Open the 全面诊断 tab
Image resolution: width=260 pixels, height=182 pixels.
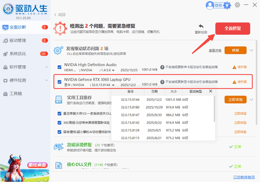point(25,27)
